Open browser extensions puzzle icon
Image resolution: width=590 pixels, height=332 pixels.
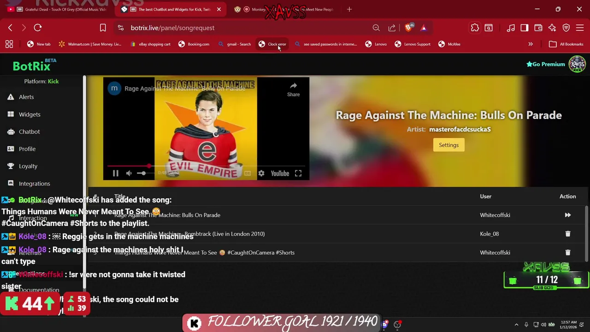[475, 28]
